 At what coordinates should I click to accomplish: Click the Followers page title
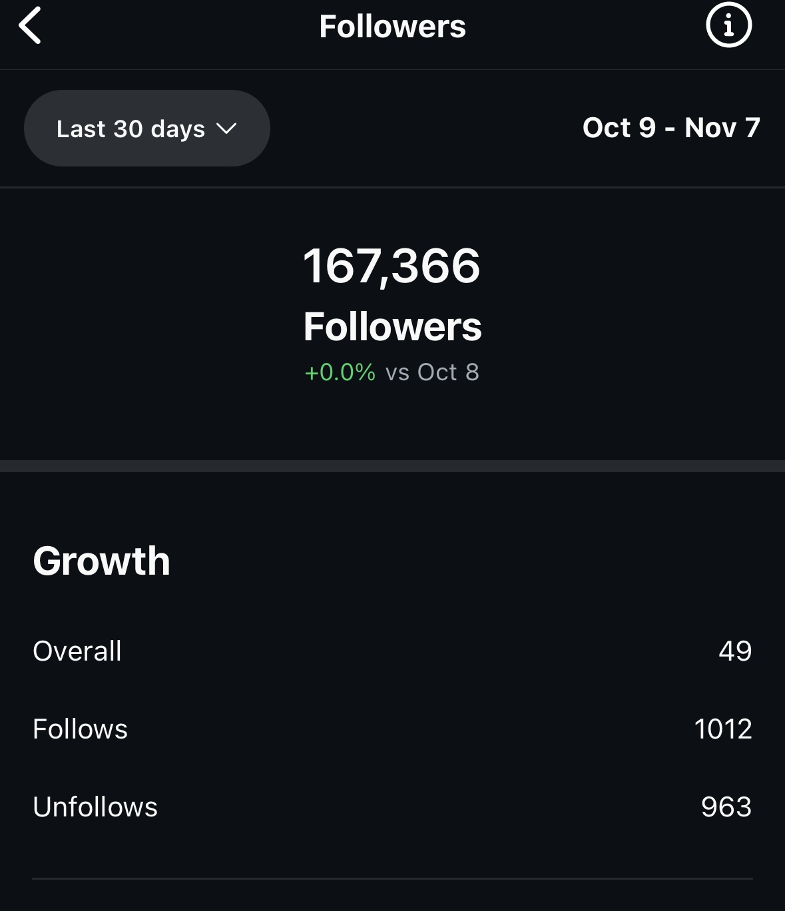coord(392,27)
